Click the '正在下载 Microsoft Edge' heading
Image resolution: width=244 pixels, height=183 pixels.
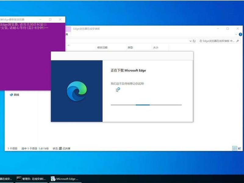pos(128,70)
